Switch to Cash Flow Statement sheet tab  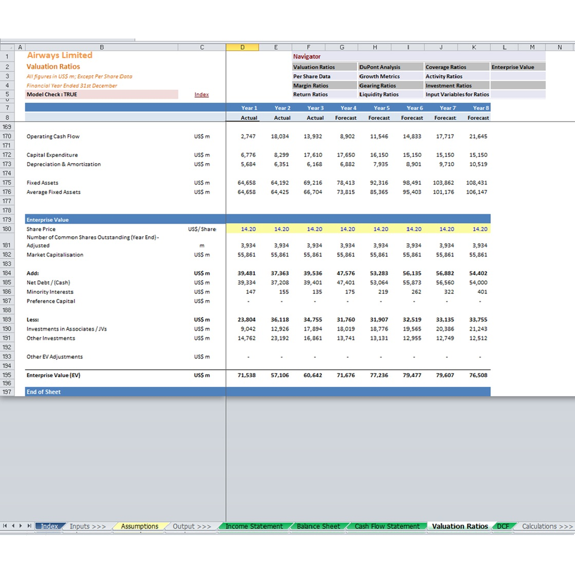387,526
